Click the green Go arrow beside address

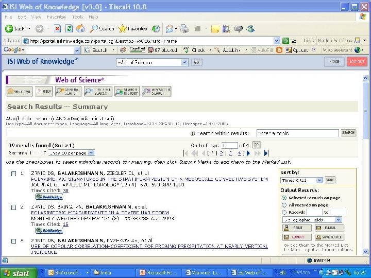pos(285,41)
